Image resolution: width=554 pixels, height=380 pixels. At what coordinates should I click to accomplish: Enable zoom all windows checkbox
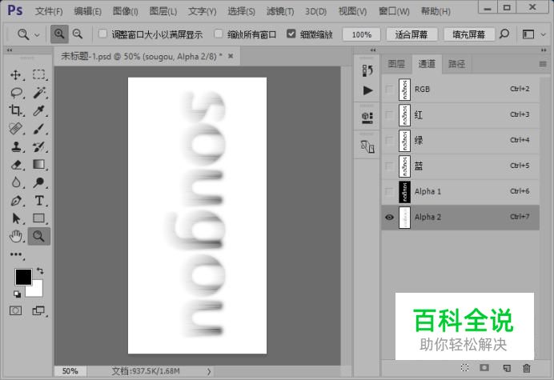219,34
